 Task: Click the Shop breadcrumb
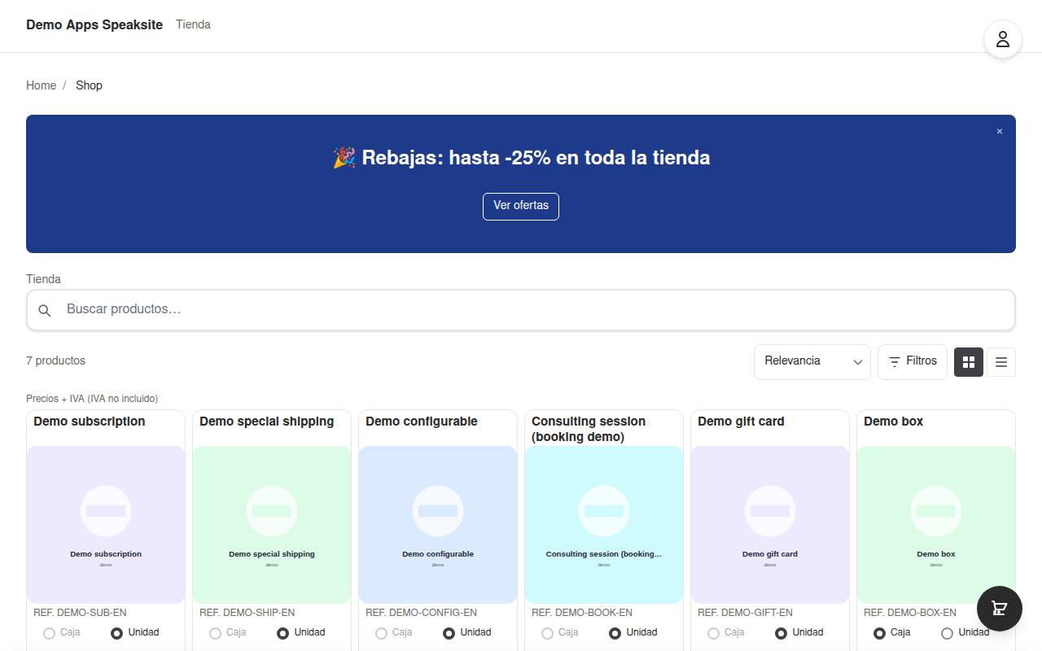click(x=89, y=85)
